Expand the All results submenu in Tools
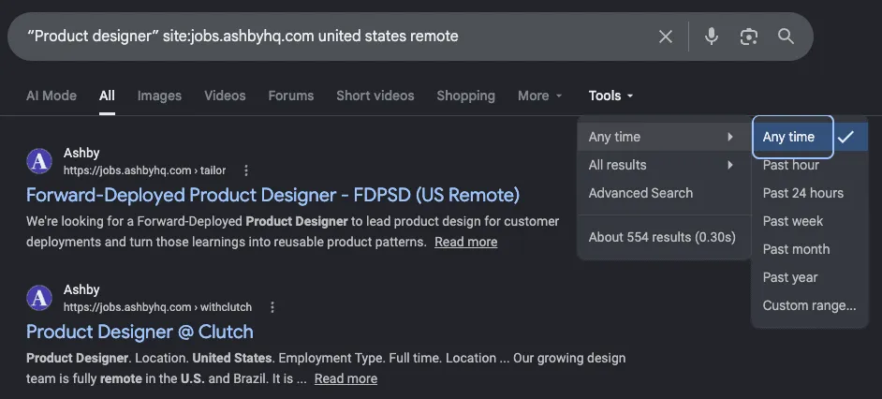 coord(664,165)
